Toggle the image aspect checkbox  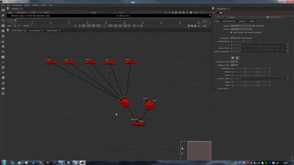coord(238,38)
